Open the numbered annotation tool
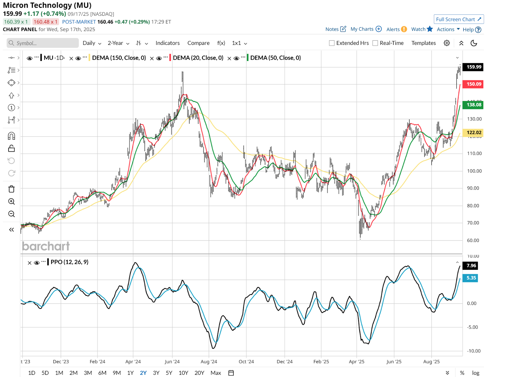This screenshot has height=377, width=506. tap(11, 108)
